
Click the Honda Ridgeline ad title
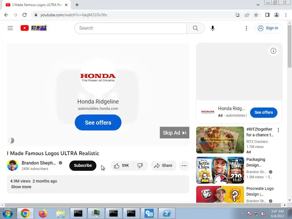(98, 102)
